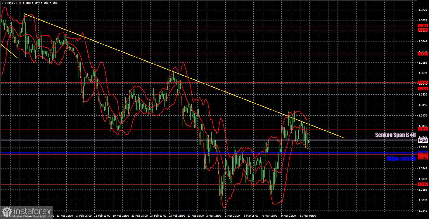Click the 1.3320 price axis label
This screenshot has height=219, width=429.
(423, 179)
